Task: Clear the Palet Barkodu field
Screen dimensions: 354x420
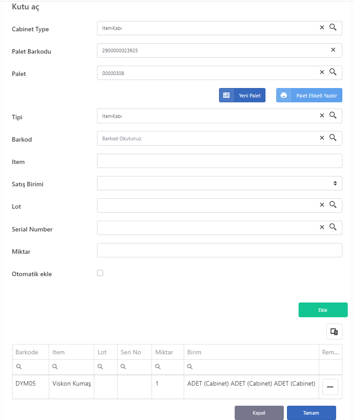Action: tap(333, 50)
